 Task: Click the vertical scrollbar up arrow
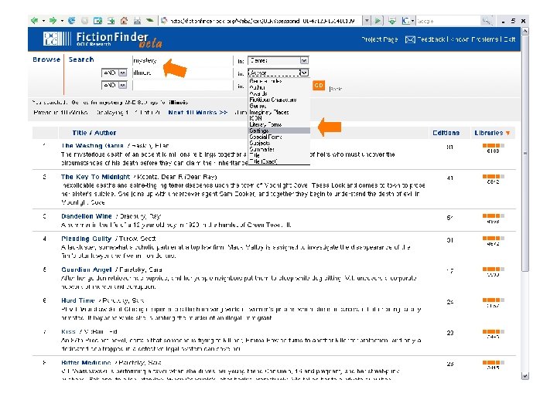tap(525, 32)
